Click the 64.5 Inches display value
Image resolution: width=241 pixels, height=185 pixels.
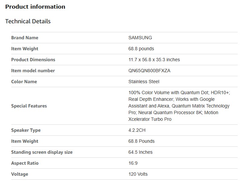140,152
